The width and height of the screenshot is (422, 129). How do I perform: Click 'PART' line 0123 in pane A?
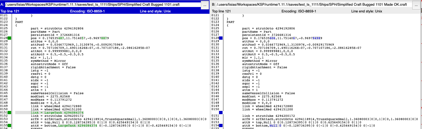coord(19,22)
